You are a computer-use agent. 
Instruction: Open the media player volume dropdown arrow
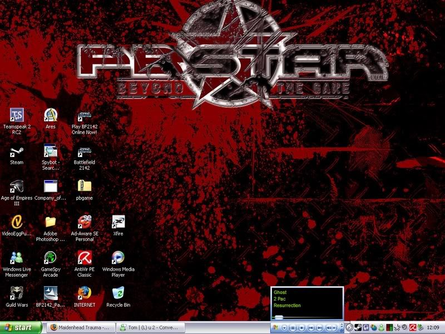pos(334,328)
